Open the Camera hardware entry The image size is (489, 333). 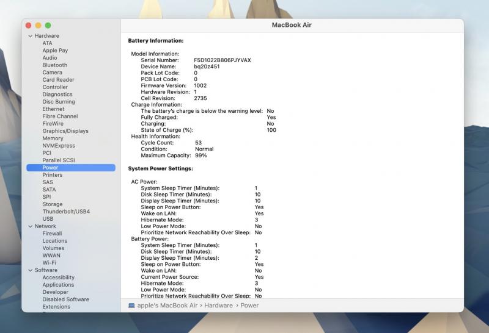tap(52, 73)
